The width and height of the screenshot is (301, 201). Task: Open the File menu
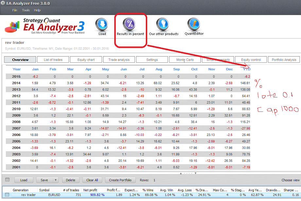pos(15,10)
